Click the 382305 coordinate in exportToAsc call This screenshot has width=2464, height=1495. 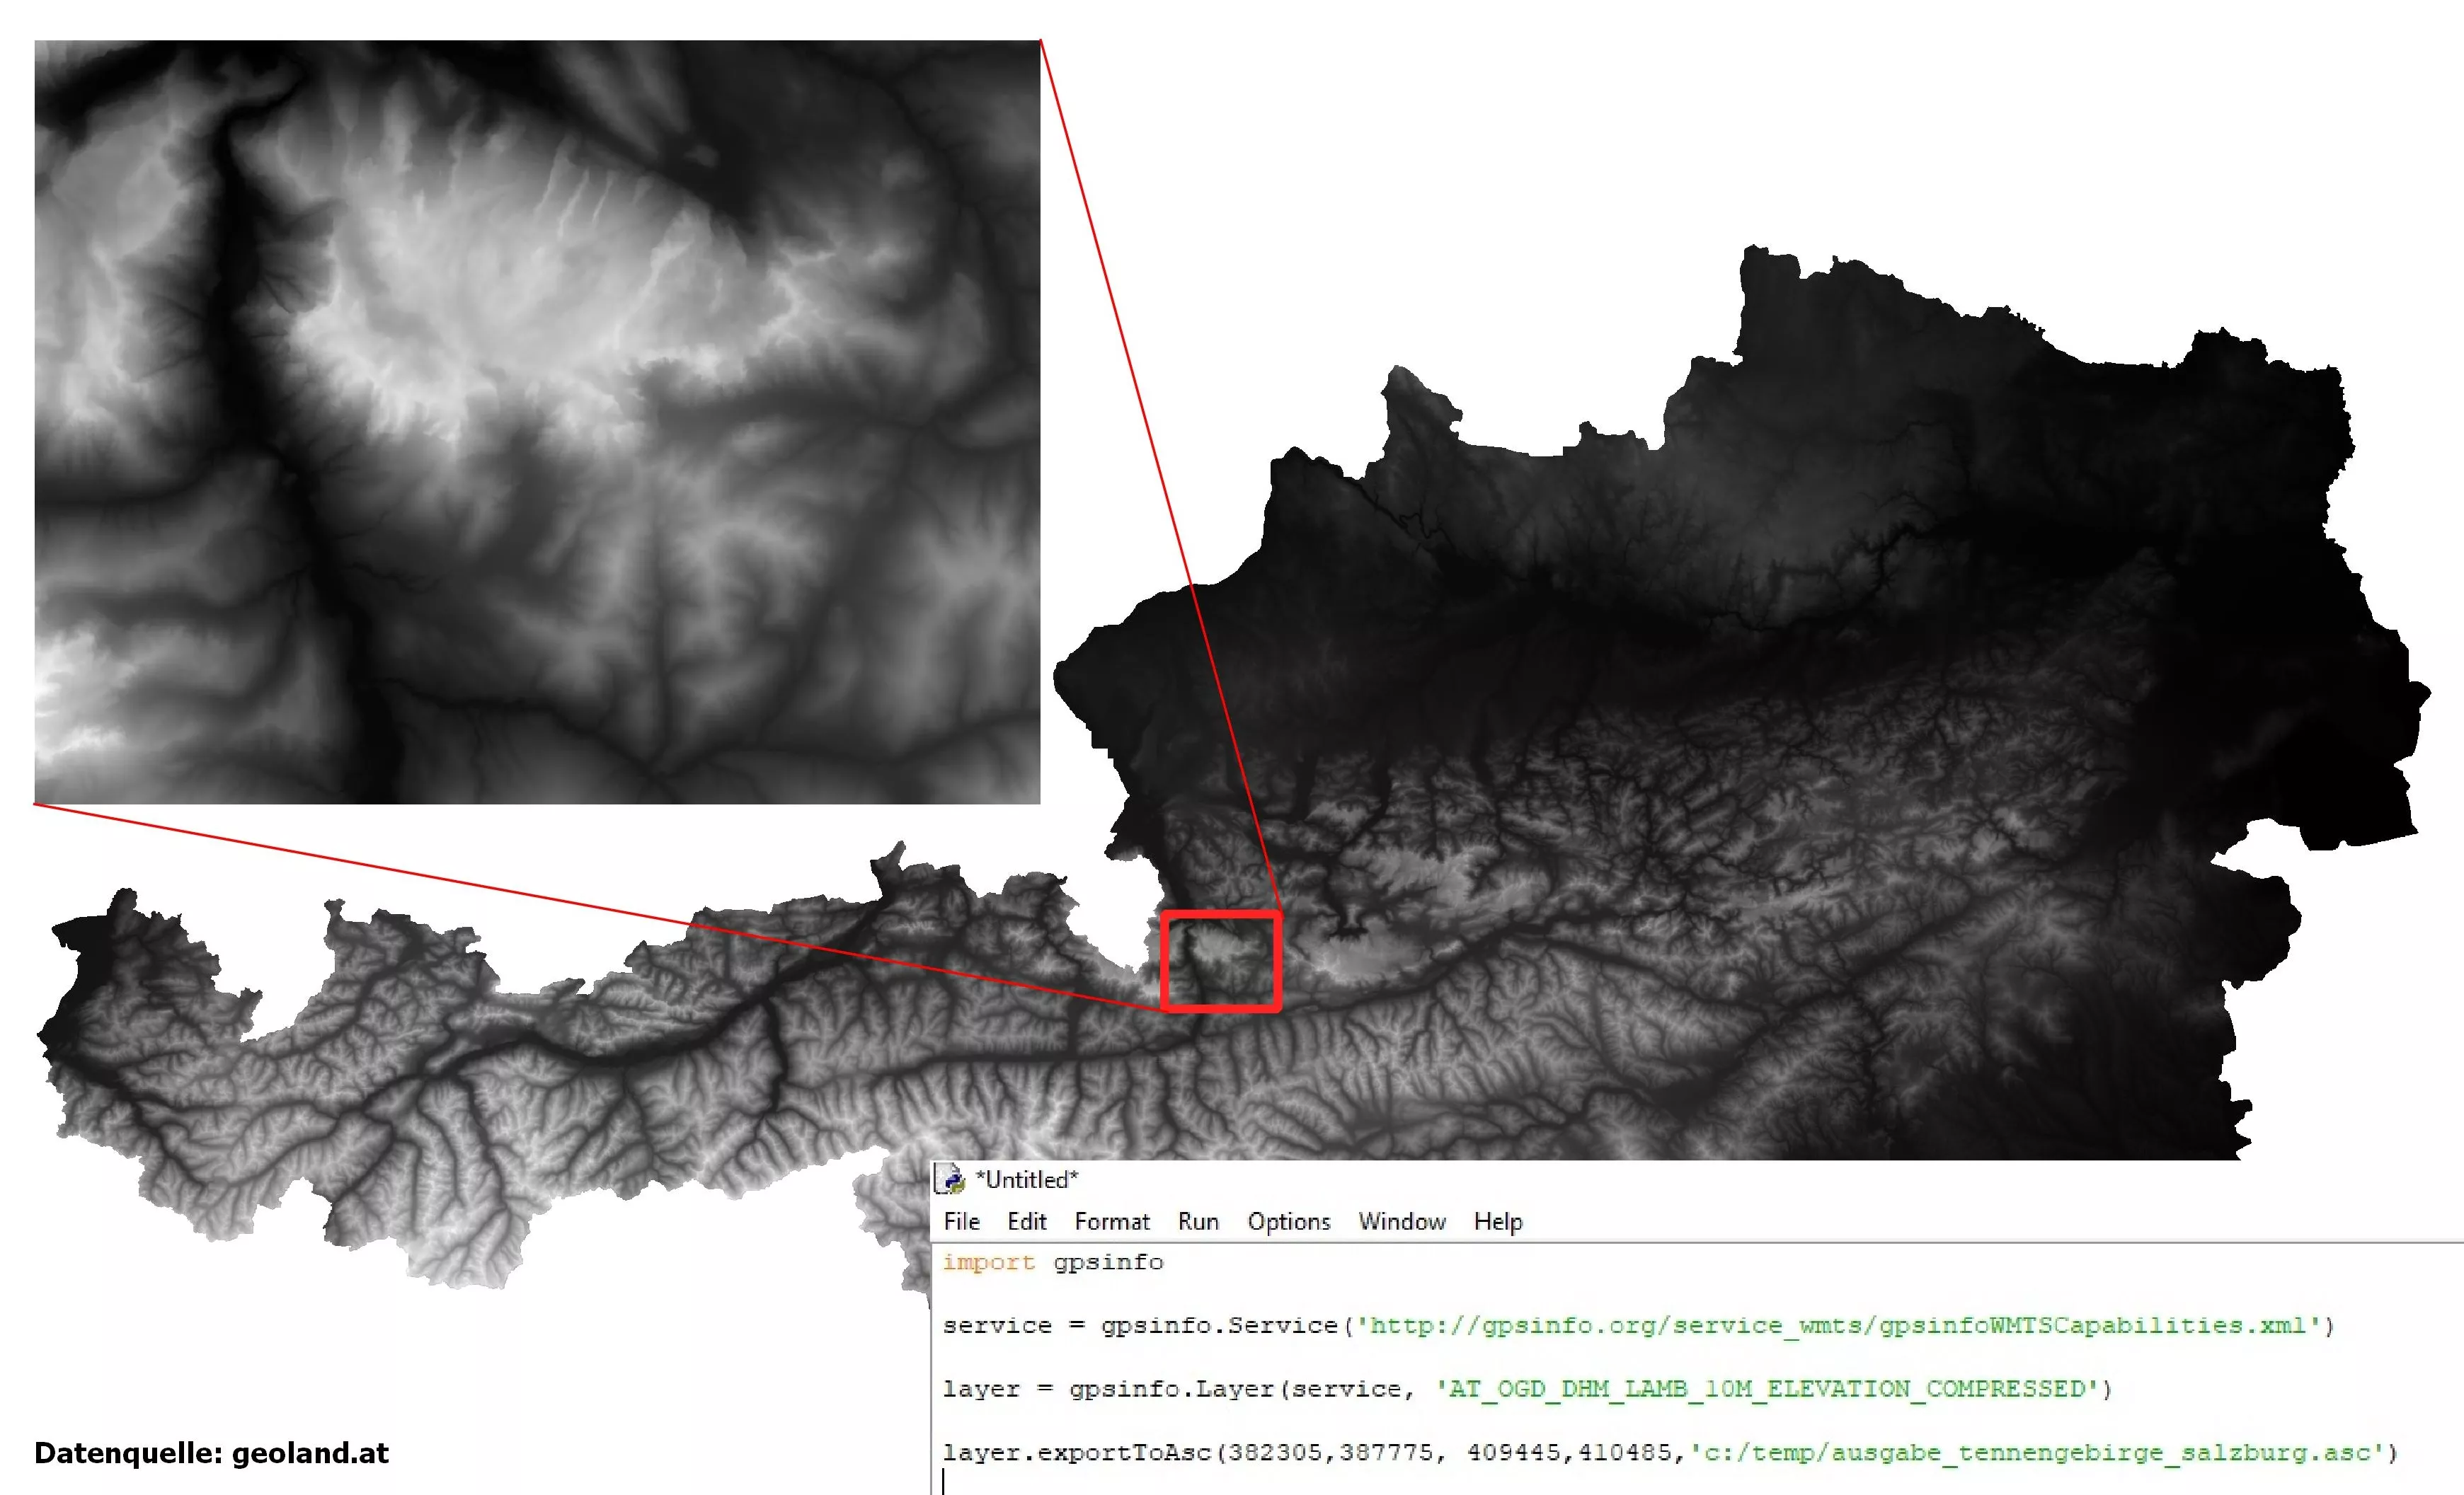point(1275,1452)
